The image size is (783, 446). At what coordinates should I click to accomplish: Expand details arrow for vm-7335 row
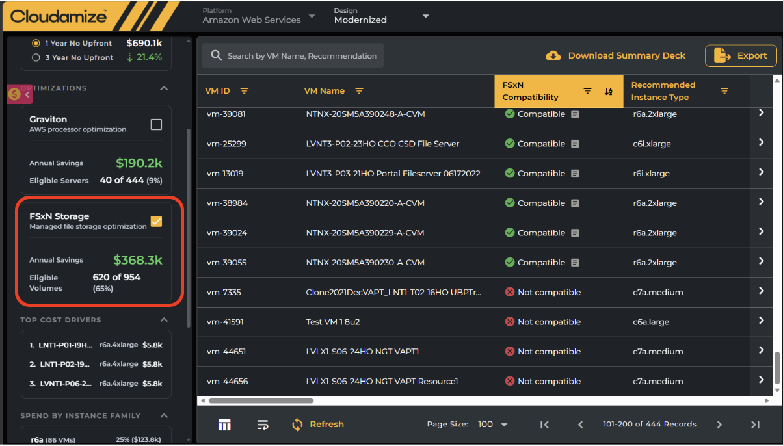click(x=761, y=291)
